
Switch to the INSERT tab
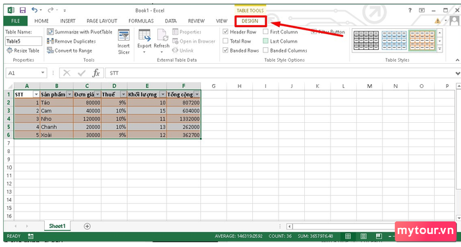coord(68,21)
